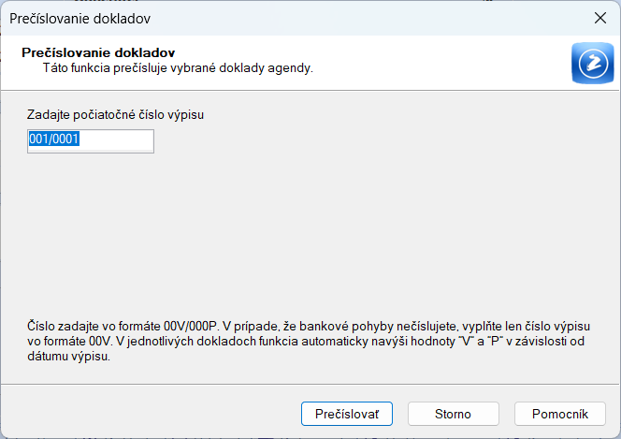Click the blue application logo icon

pos(591,63)
